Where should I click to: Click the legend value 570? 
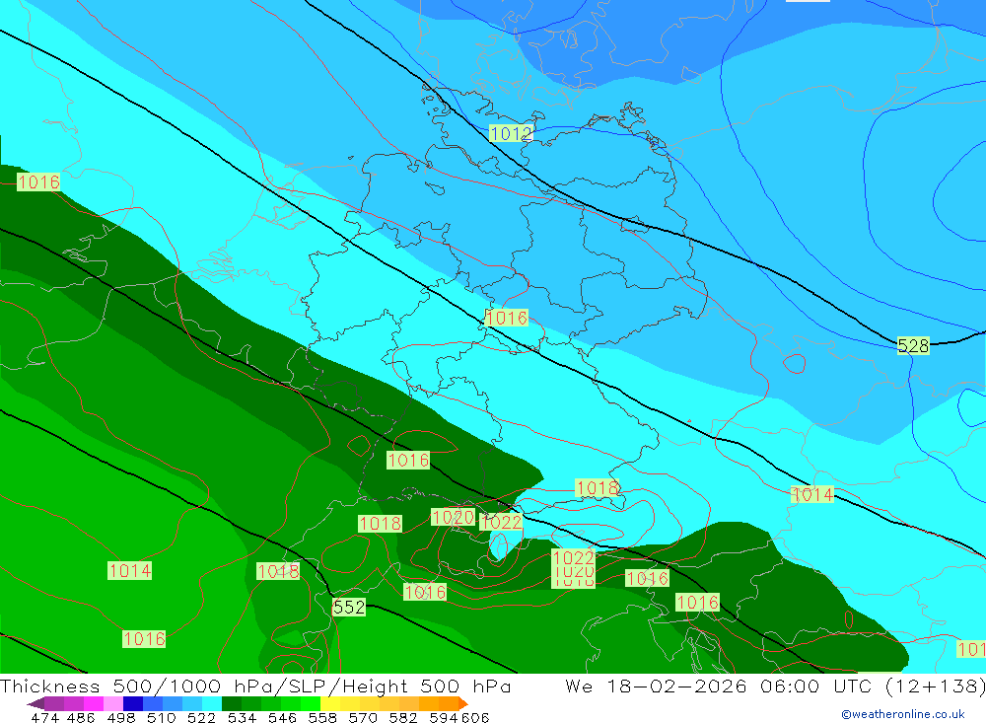363,717
